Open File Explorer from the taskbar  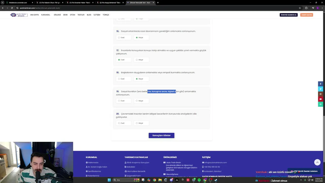(160, 180)
